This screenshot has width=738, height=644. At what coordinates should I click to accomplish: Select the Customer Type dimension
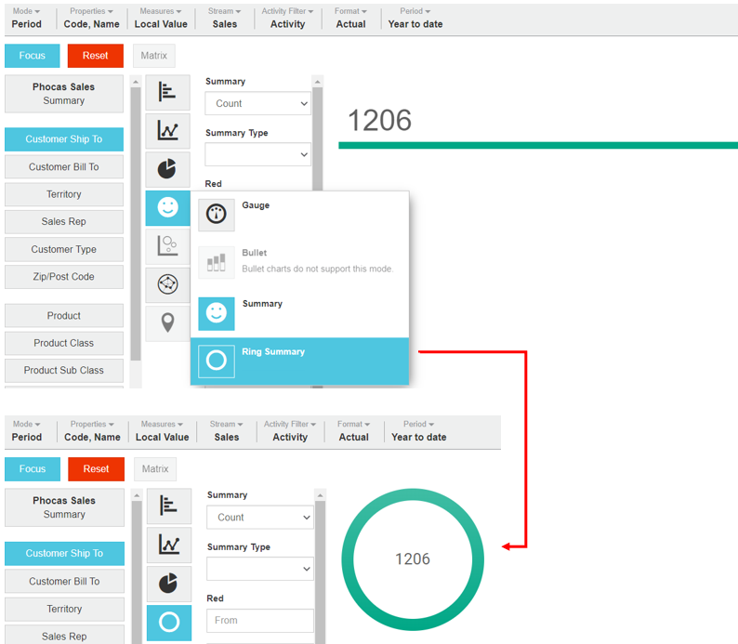coord(64,249)
